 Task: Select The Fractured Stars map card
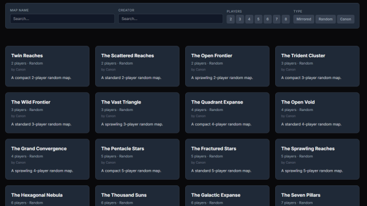pos(227,159)
